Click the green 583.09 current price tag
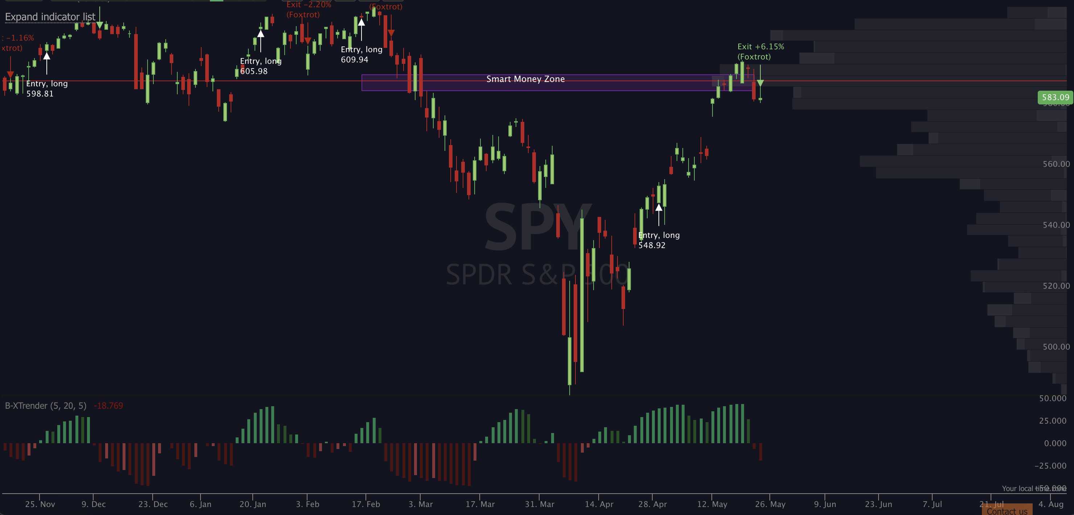This screenshot has height=515, width=1074. pos(1054,98)
